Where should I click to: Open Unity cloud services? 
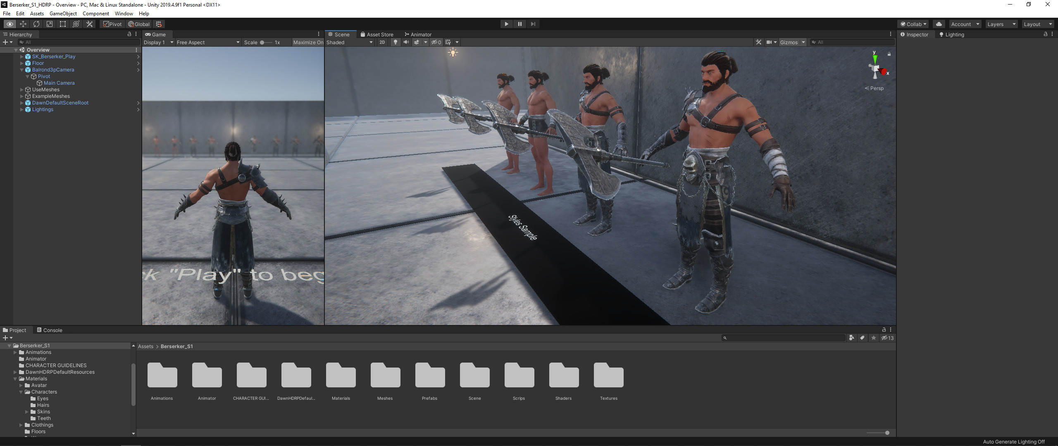click(939, 24)
